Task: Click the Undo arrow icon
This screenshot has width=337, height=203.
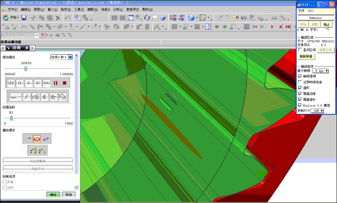Action: point(68,18)
